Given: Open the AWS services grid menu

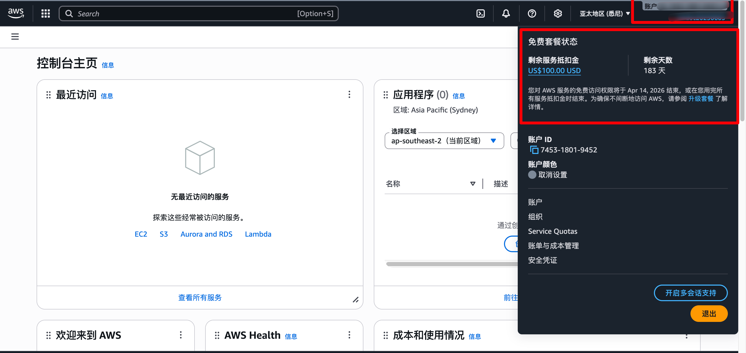Looking at the screenshot, I should point(45,13).
